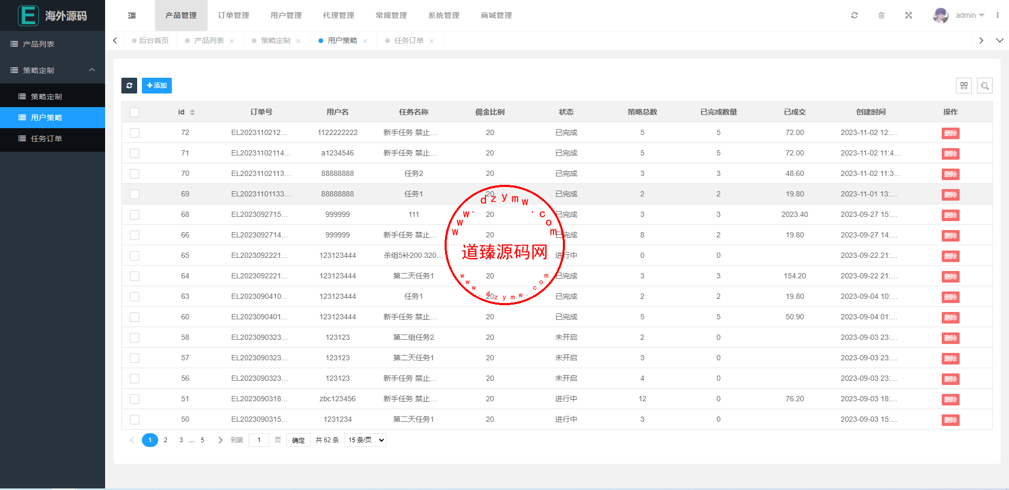Check the checkbox for row id 66
Viewport: 1009px width, 490px height.
(135, 235)
